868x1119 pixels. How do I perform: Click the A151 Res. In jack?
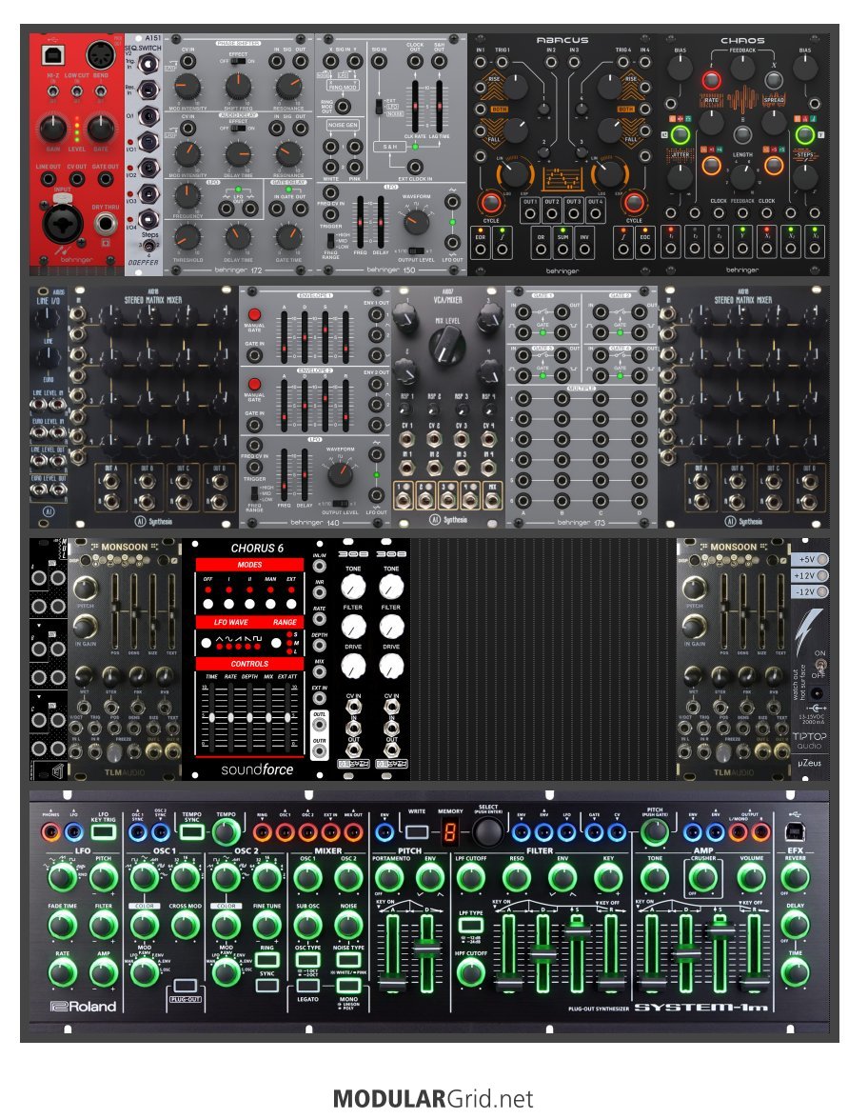(148, 90)
